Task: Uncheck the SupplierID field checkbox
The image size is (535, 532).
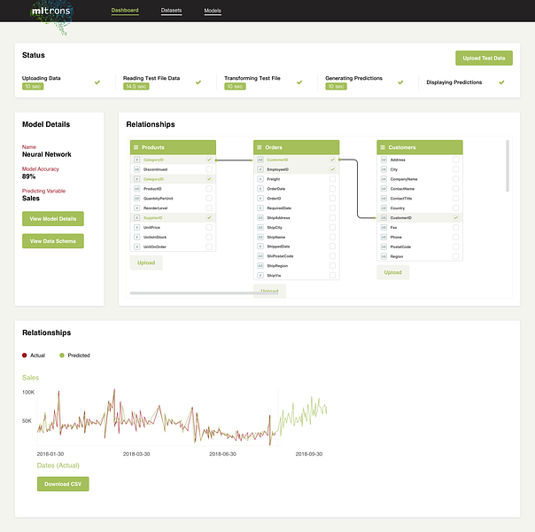Action: (x=209, y=217)
